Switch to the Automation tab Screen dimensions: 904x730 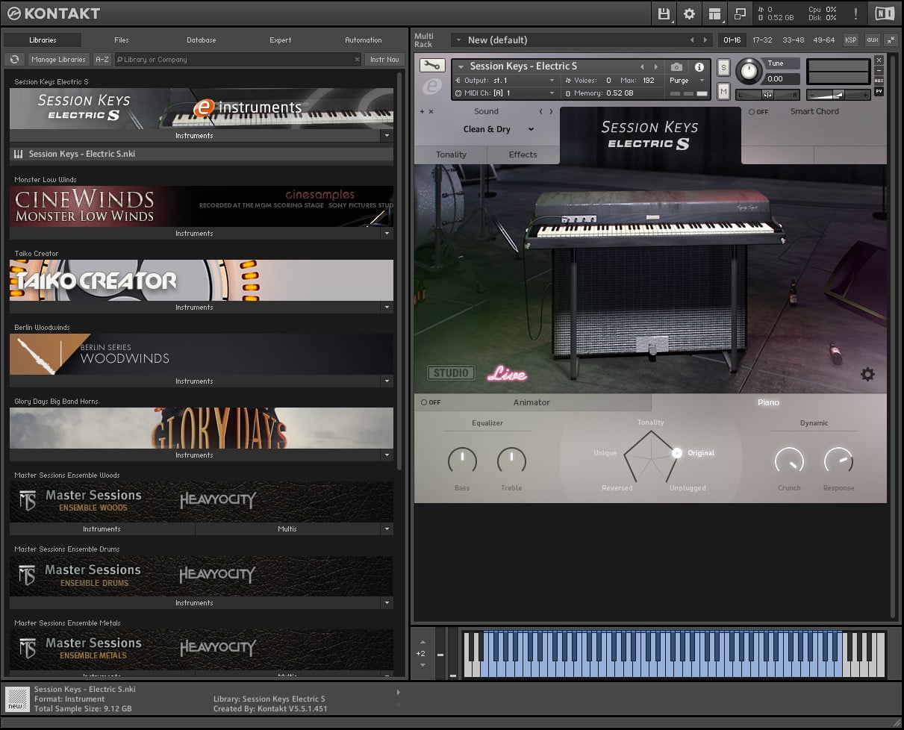pyautogui.click(x=364, y=40)
